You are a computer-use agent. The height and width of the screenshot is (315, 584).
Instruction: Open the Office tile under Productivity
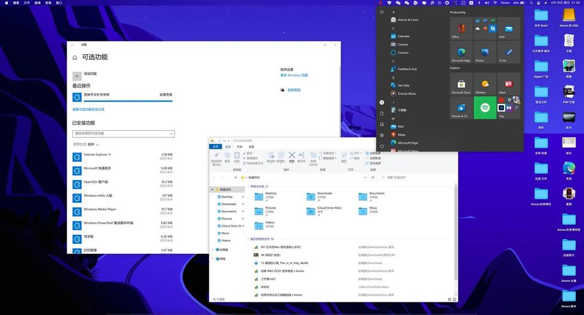461,29
